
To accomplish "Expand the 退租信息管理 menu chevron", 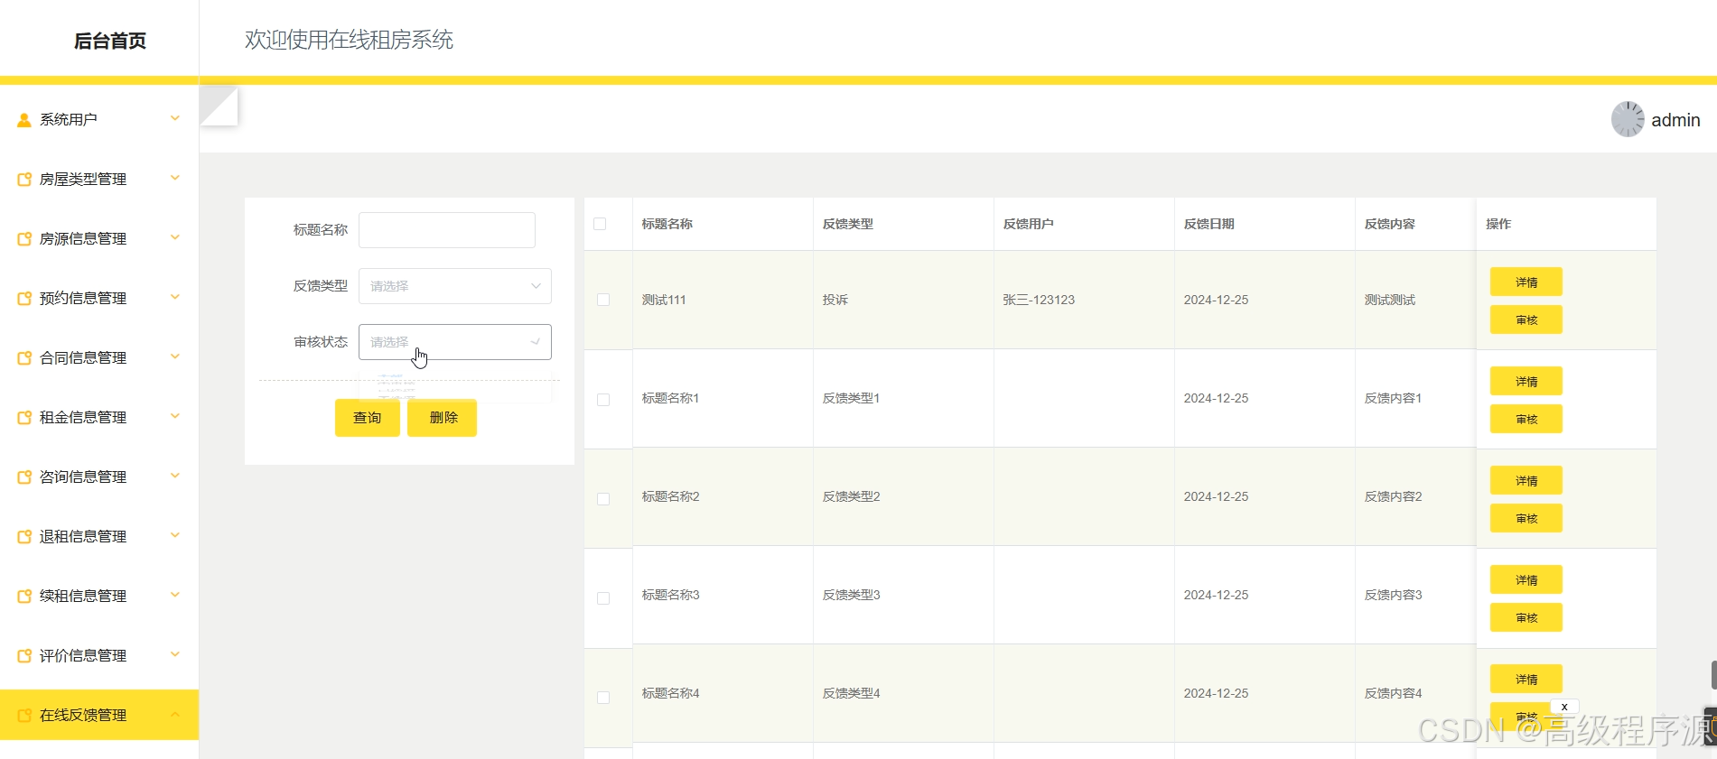I will coord(175,535).
